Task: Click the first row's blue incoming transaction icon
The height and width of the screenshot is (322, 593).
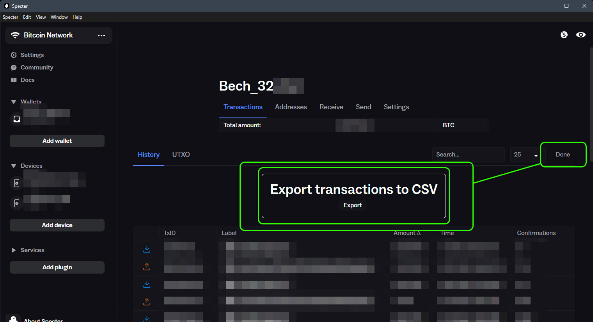Action: [147, 249]
